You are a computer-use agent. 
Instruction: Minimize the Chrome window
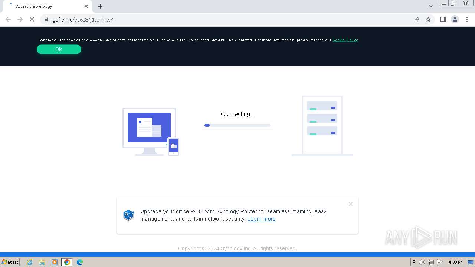[444, 3]
